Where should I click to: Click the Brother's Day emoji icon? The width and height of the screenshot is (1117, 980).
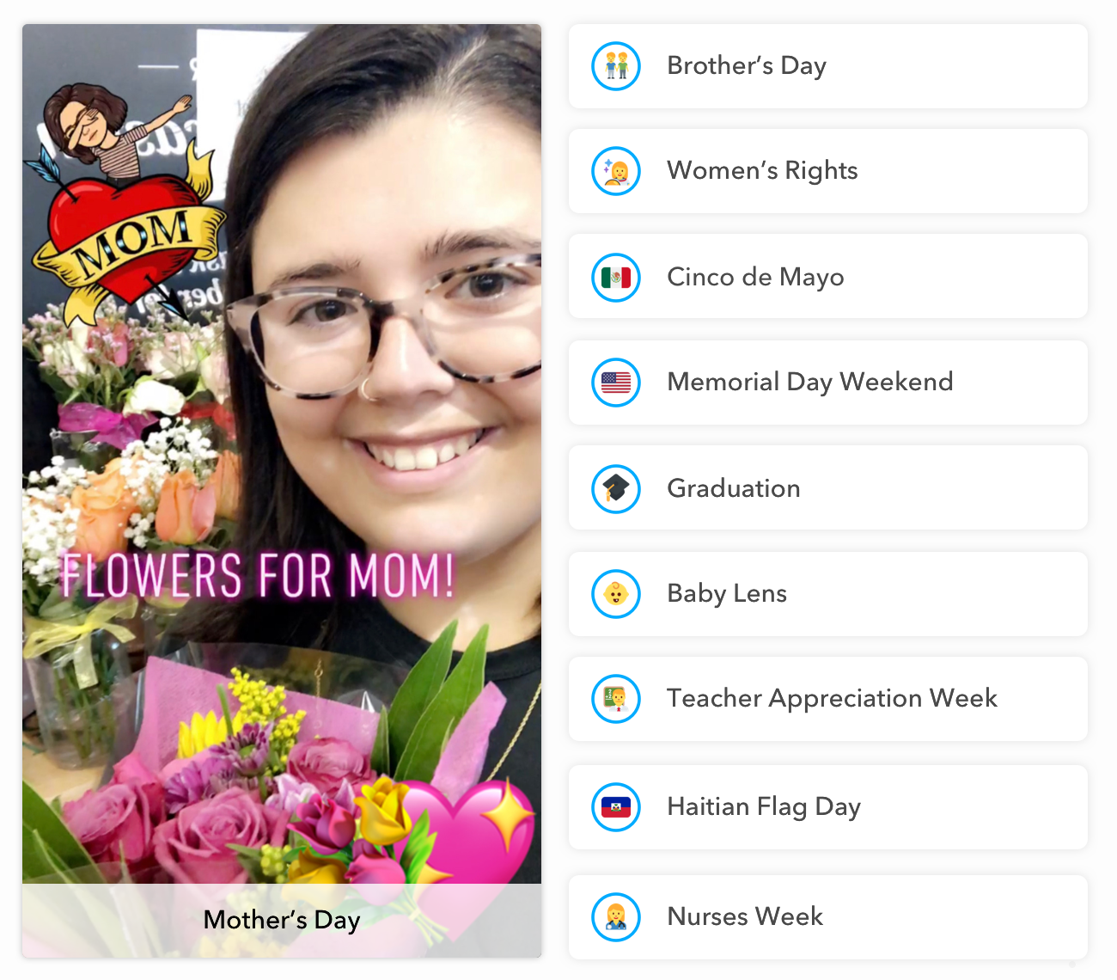(x=616, y=66)
